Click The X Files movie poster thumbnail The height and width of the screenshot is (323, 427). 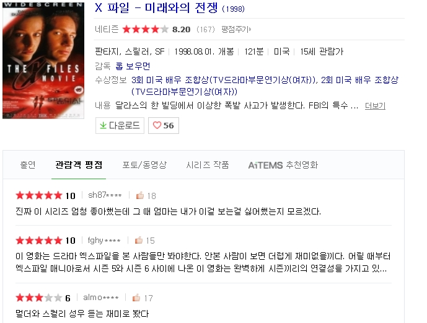click(43, 61)
